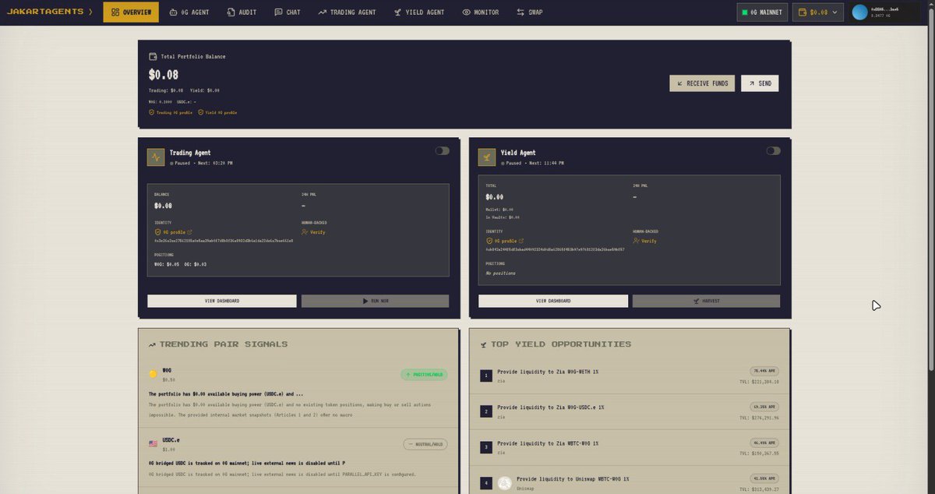View Dashboard for Trading Agent

(x=222, y=301)
